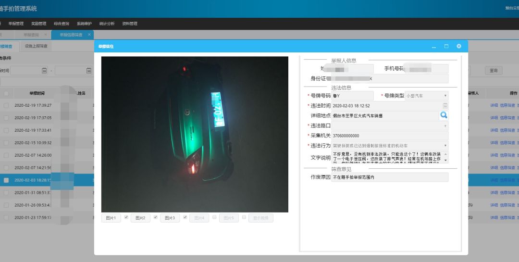
Task: Open the 违法路口 dropdown
Action: (445, 125)
